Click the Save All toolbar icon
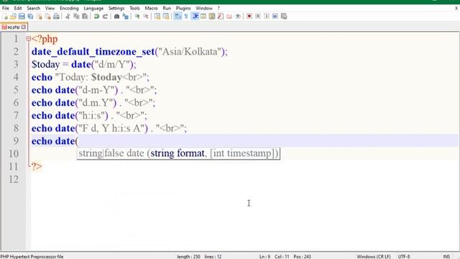 [30, 17]
